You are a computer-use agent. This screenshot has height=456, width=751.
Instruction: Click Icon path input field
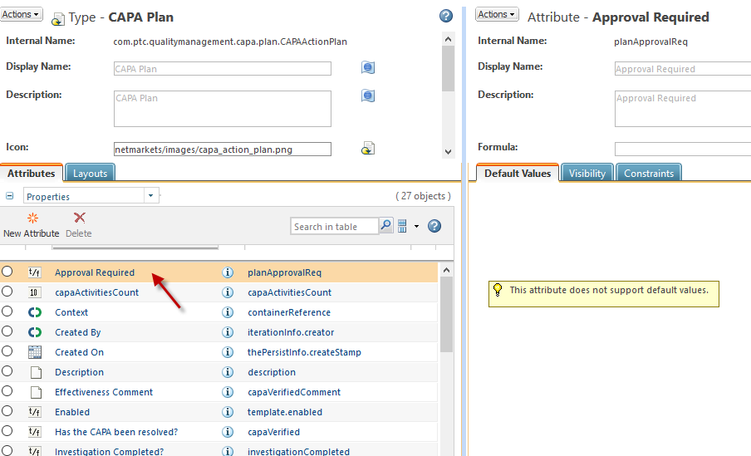tap(223, 149)
